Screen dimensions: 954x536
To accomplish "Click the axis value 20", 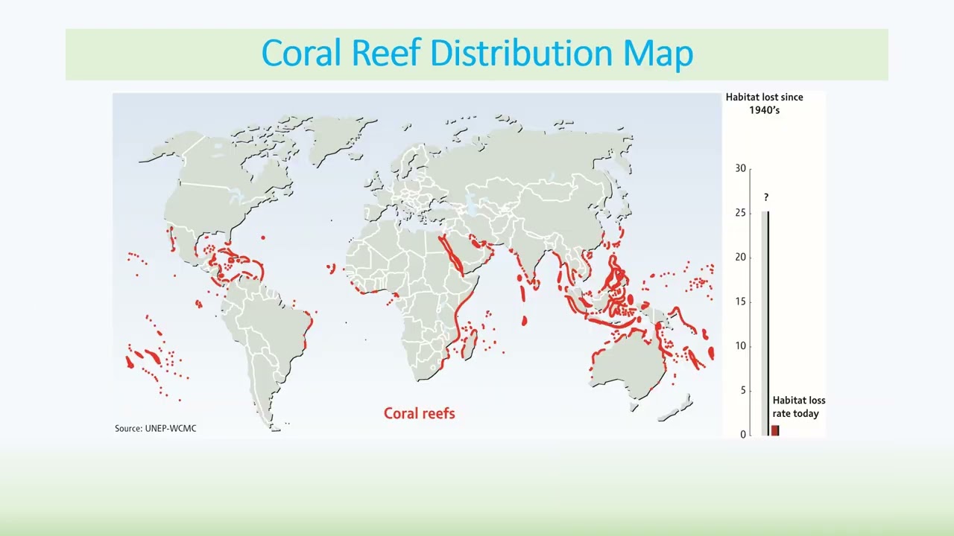I will (740, 258).
